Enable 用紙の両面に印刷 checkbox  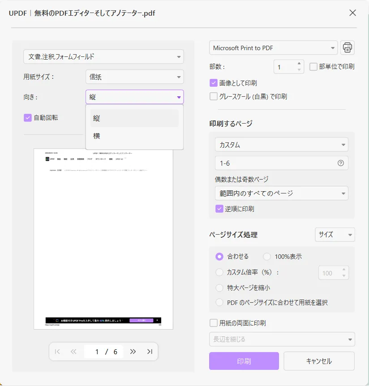click(x=214, y=323)
